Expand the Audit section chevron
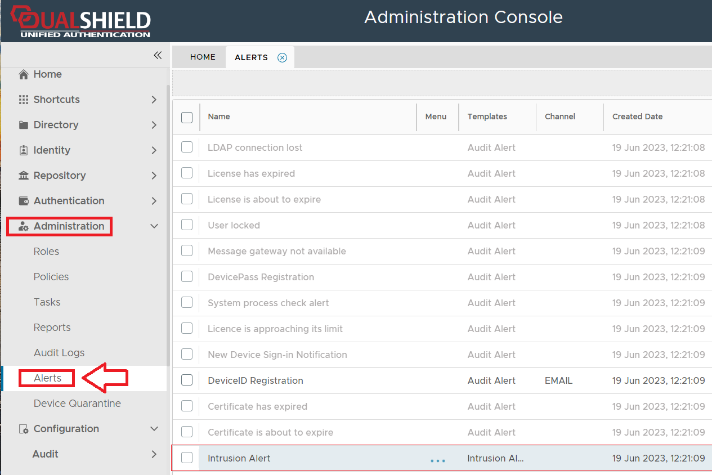 154,454
